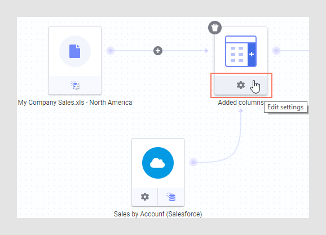The image size is (326, 235).
Task: Click the output connector dot of My Company Sales
Action: pyautogui.click(x=111, y=51)
